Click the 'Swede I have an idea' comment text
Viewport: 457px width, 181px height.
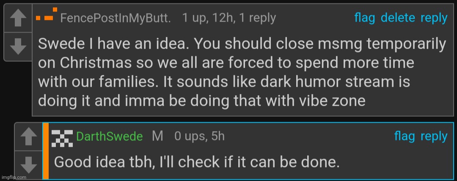(x=242, y=73)
